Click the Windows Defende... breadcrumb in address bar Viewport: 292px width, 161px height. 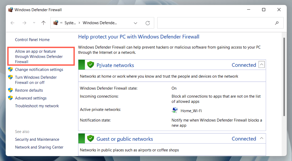click(100, 23)
